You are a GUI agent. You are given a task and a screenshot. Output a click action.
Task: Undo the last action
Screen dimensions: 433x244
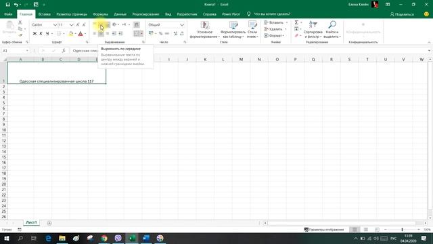pyautogui.click(x=16, y=5)
